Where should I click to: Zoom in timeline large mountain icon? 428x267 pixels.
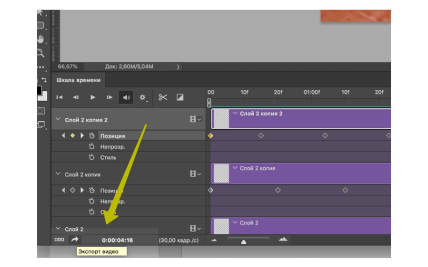tap(283, 239)
